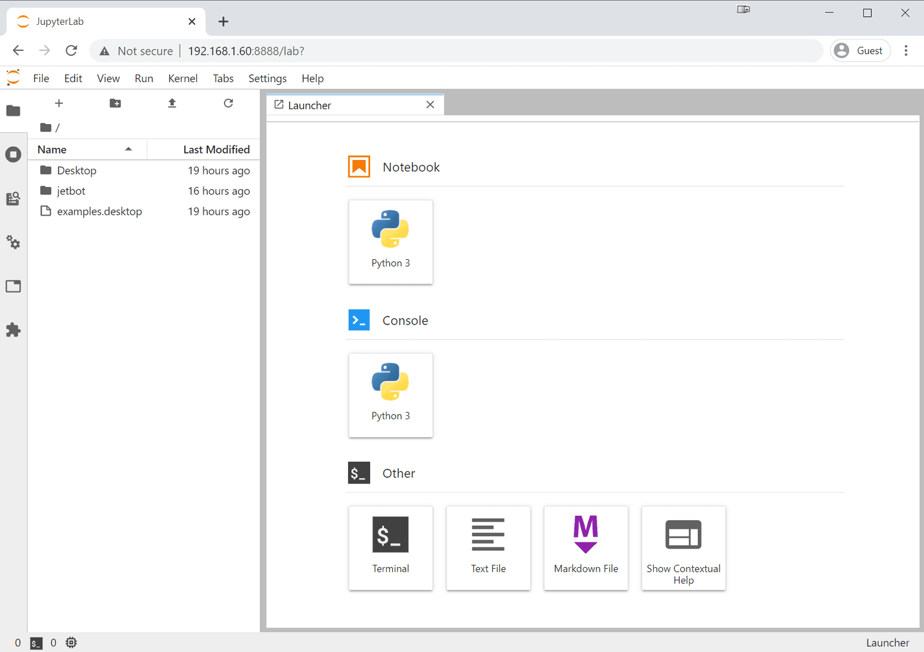Open the Open Tabs sidebar icon
The height and width of the screenshot is (652, 924).
point(13,286)
